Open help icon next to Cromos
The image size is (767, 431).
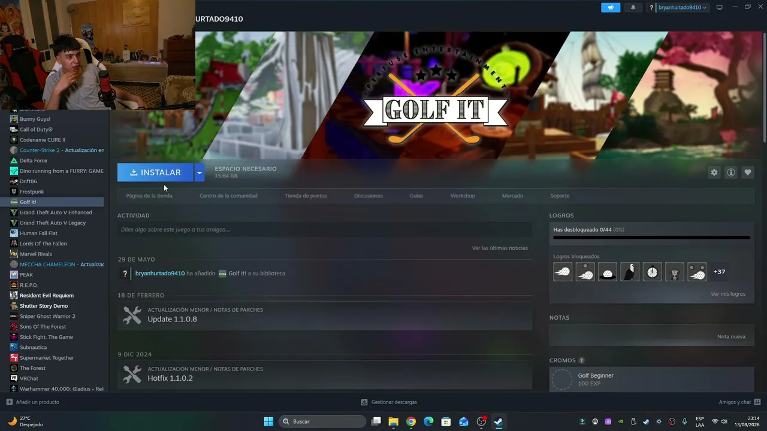tap(581, 360)
